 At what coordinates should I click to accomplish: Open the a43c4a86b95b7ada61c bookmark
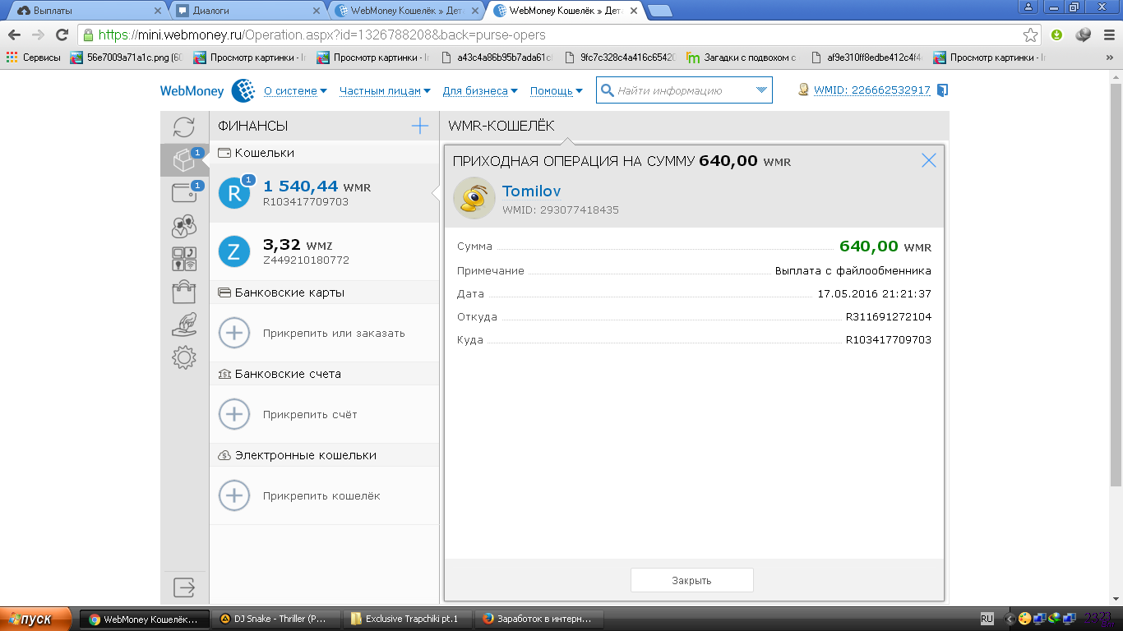498,58
